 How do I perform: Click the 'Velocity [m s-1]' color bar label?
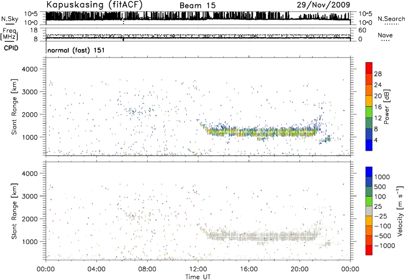click(x=400, y=211)
